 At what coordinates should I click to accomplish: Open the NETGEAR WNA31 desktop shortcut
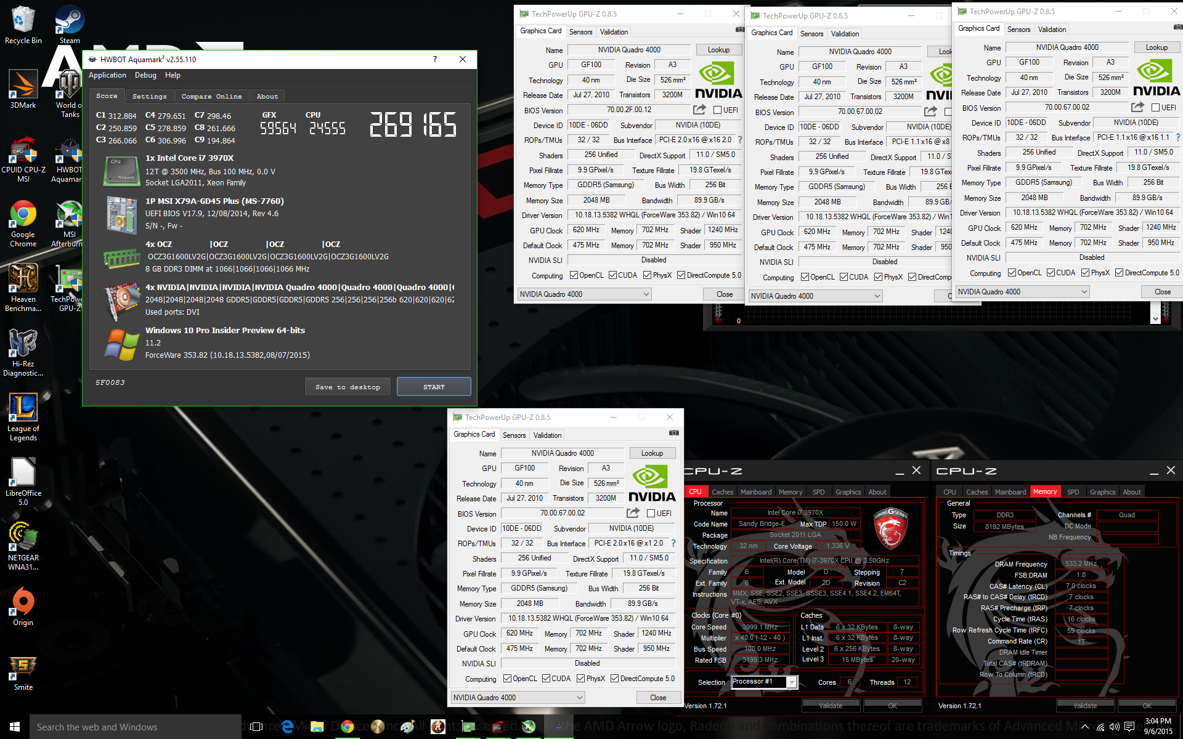click(23, 546)
